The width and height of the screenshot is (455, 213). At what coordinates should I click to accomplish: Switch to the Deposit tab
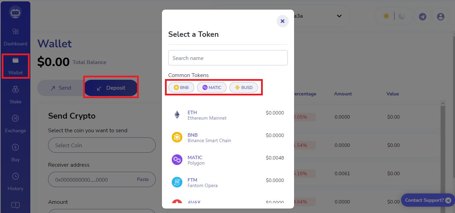tap(111, 88)
